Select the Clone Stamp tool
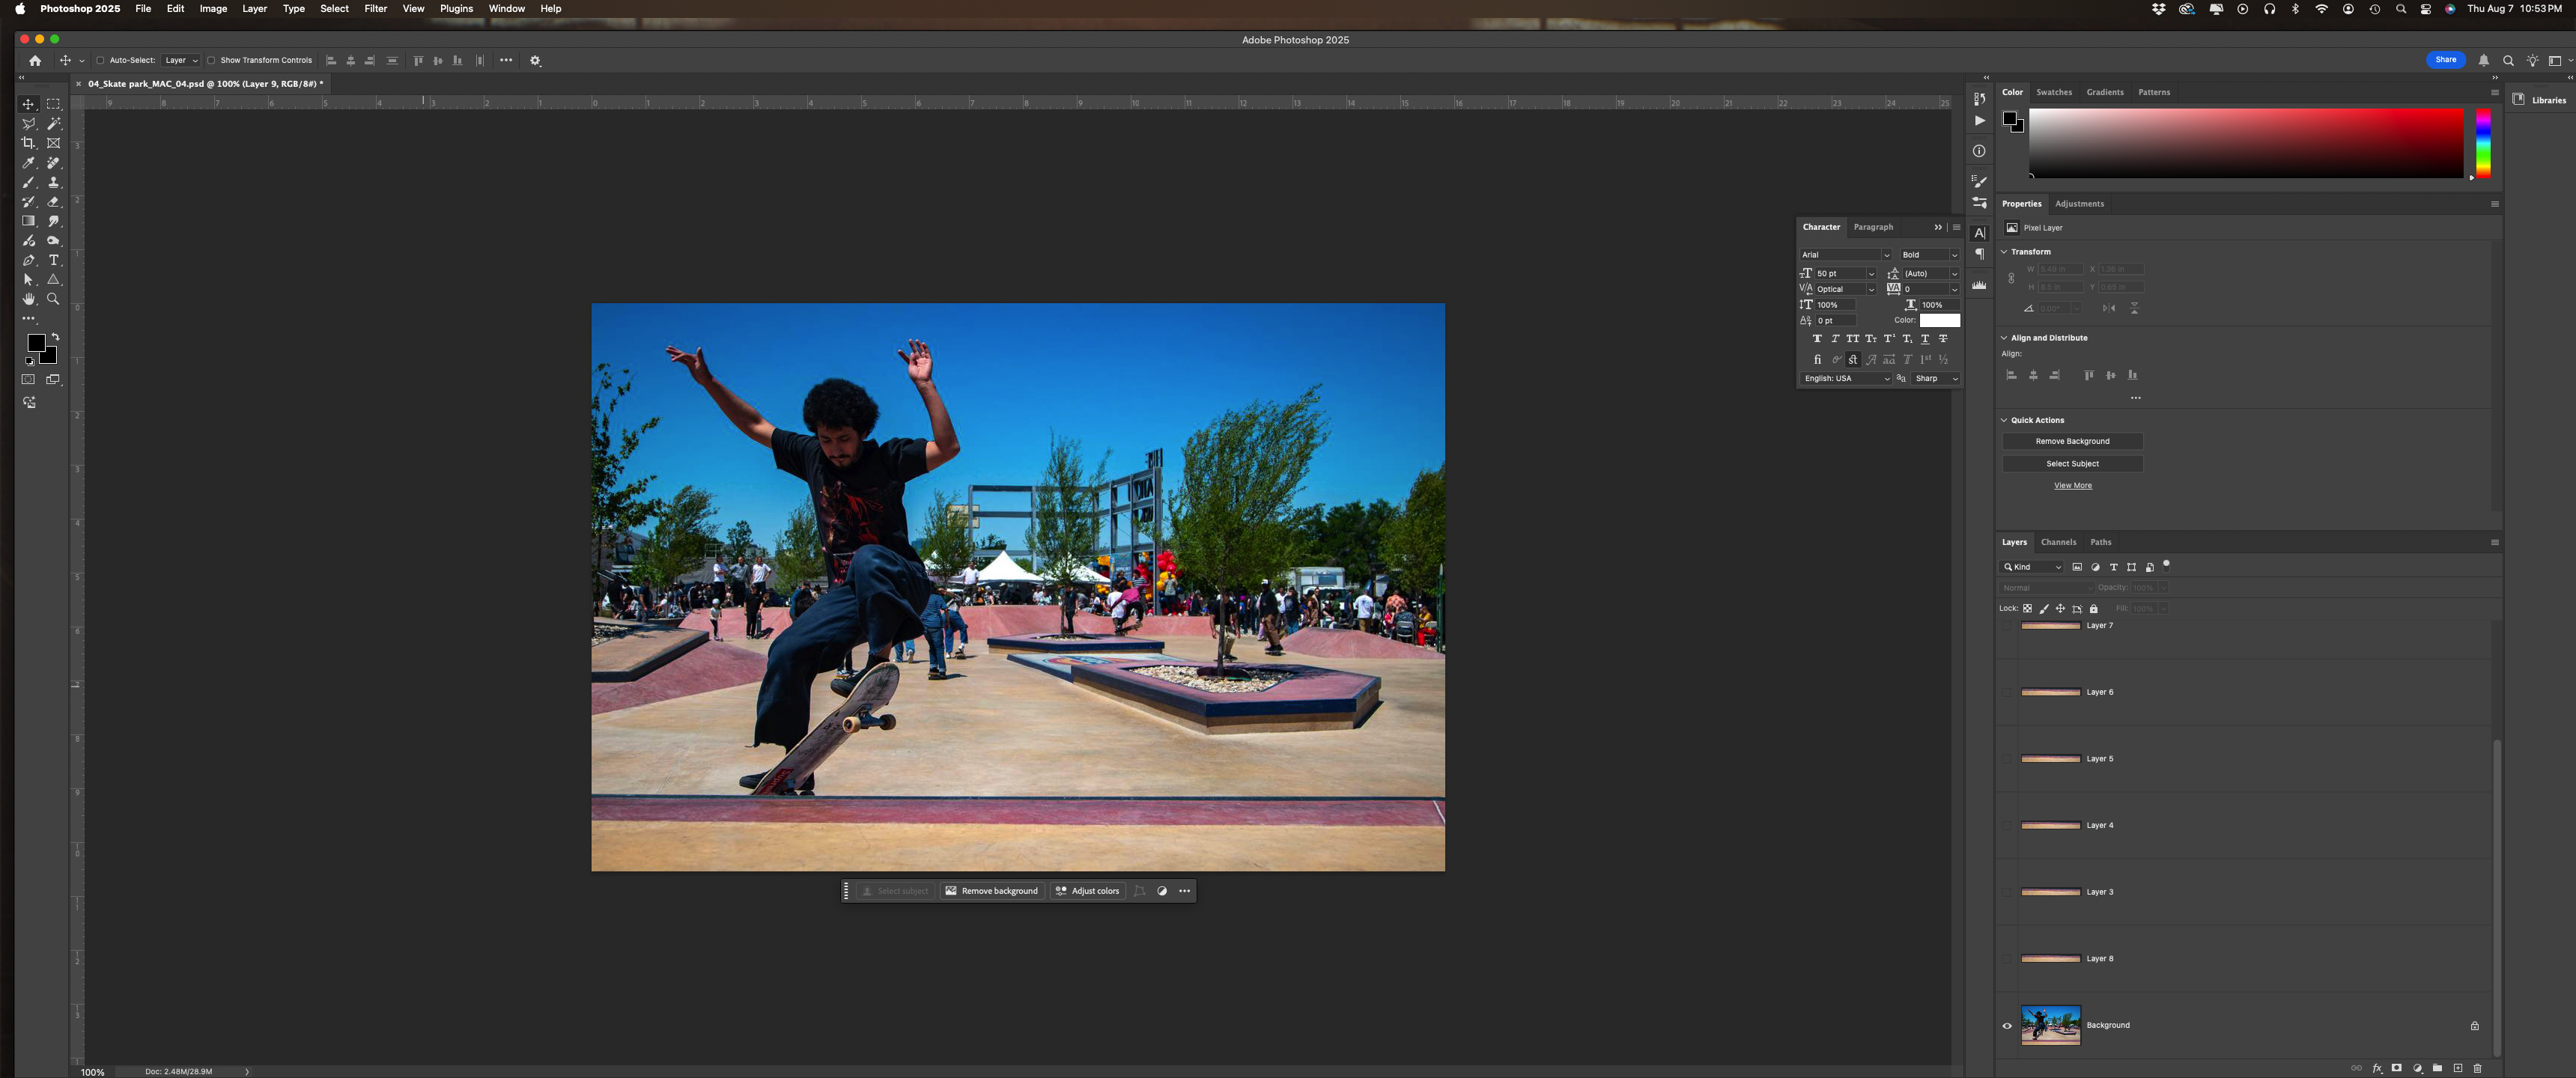 54,182
